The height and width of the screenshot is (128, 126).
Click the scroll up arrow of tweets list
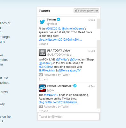pyautogui.click(x=98, y=17)
